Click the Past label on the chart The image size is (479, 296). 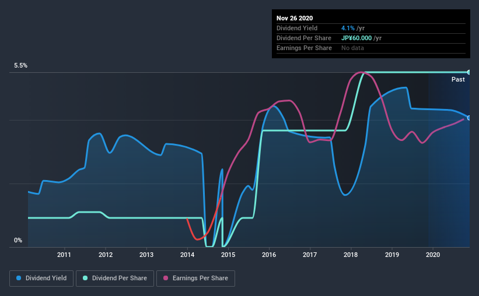point(458,79)
